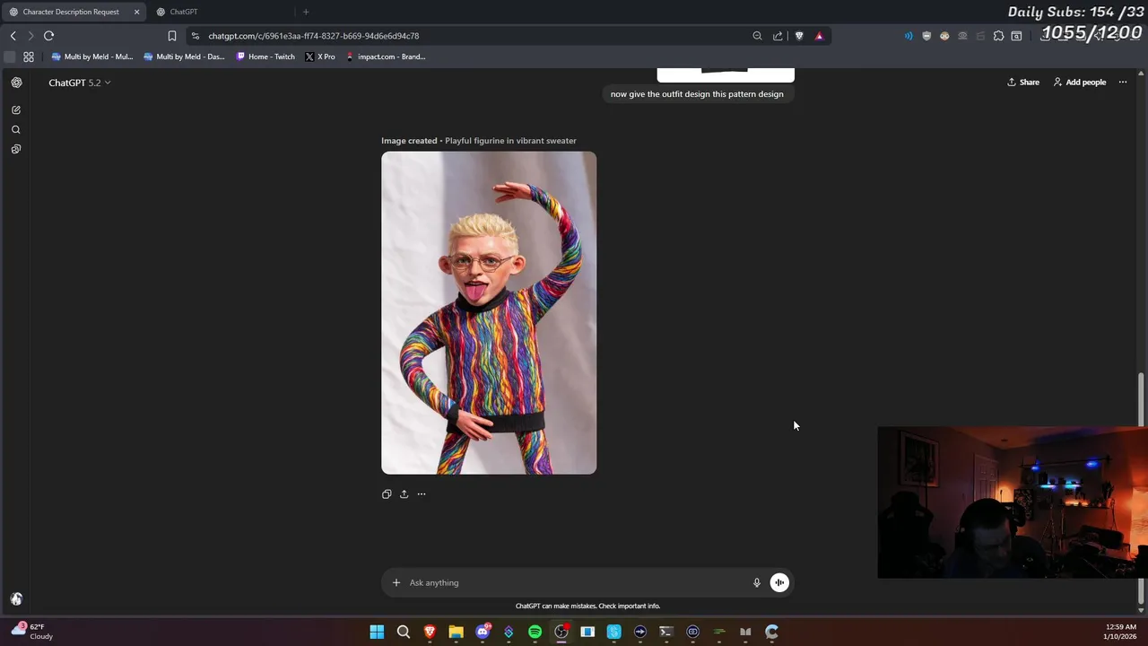
Task: Open impact.com - Brand bookmark
Action: [x=386, y=57]
